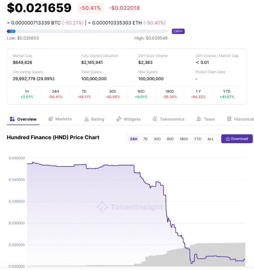The width and height of the screenshot is (254, 271).
Task: Switch chart range to 7D
Action: click(145, 139)
